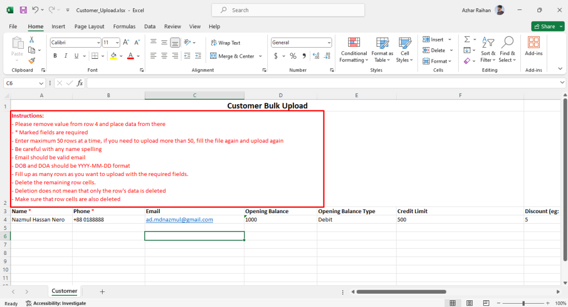
Task: Apply Comma Style number format
Action: click(304, 56)
